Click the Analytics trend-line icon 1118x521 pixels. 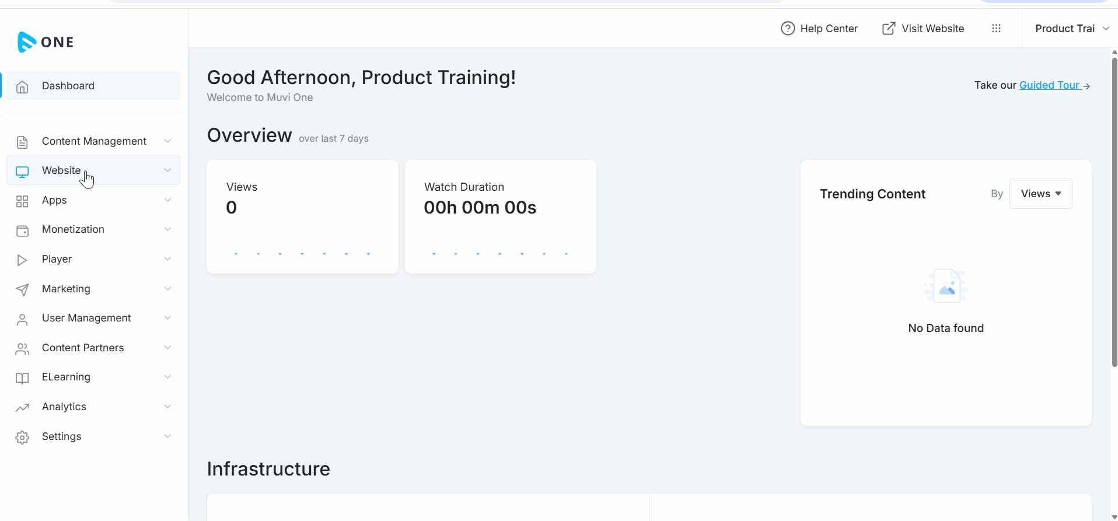coord(22,407)
